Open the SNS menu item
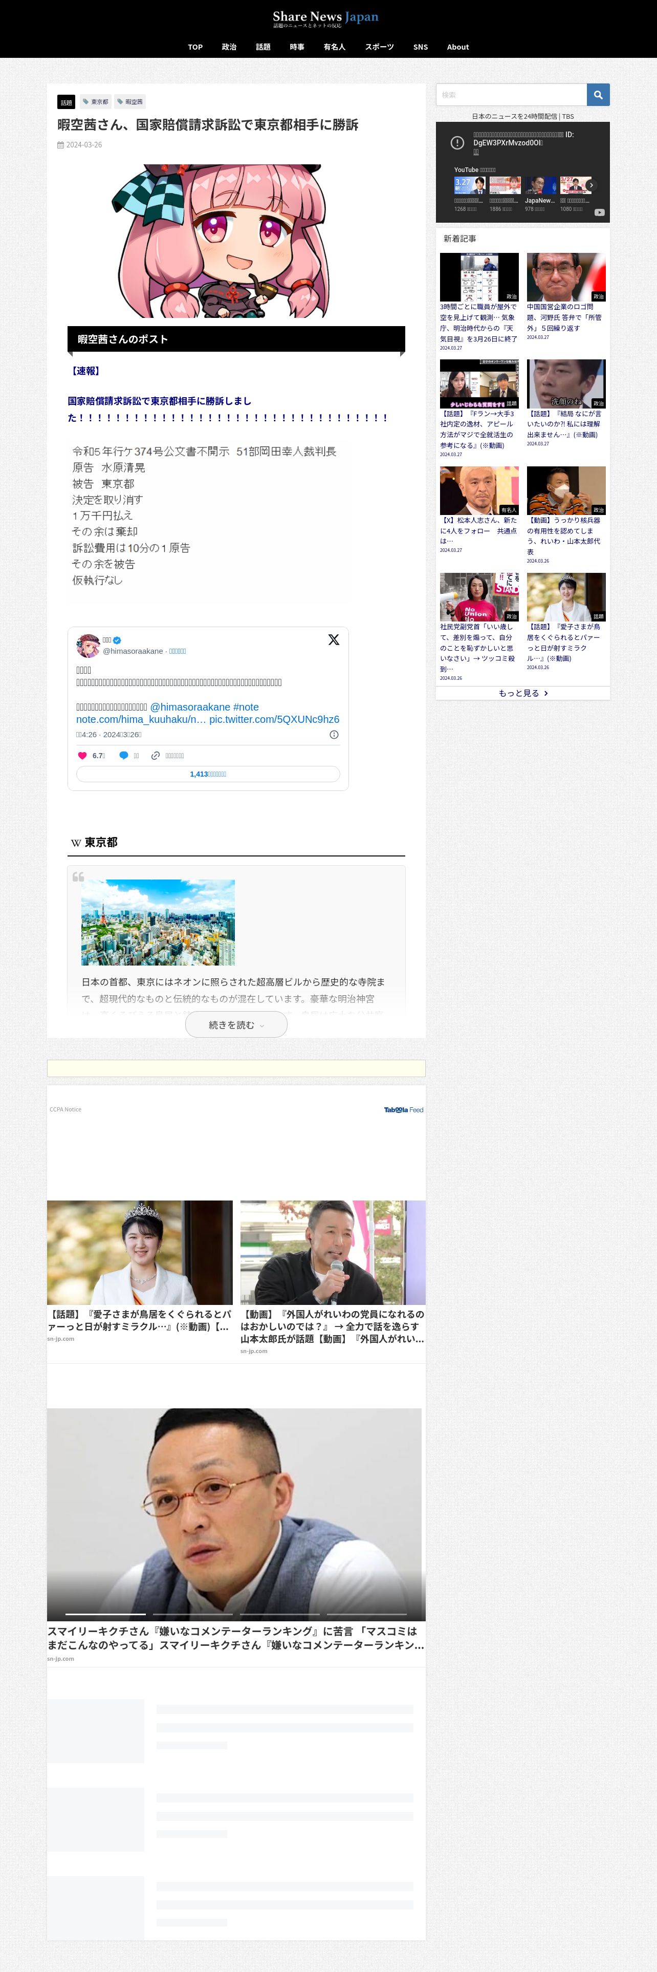This screenshot has width=657, height=1972. [421, 48]
